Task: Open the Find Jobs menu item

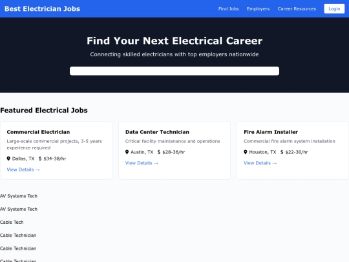Action: 228,8
